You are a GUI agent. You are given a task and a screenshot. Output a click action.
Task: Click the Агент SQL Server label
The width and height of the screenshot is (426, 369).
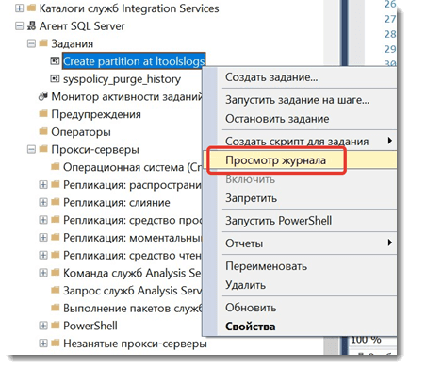(82, 25)
